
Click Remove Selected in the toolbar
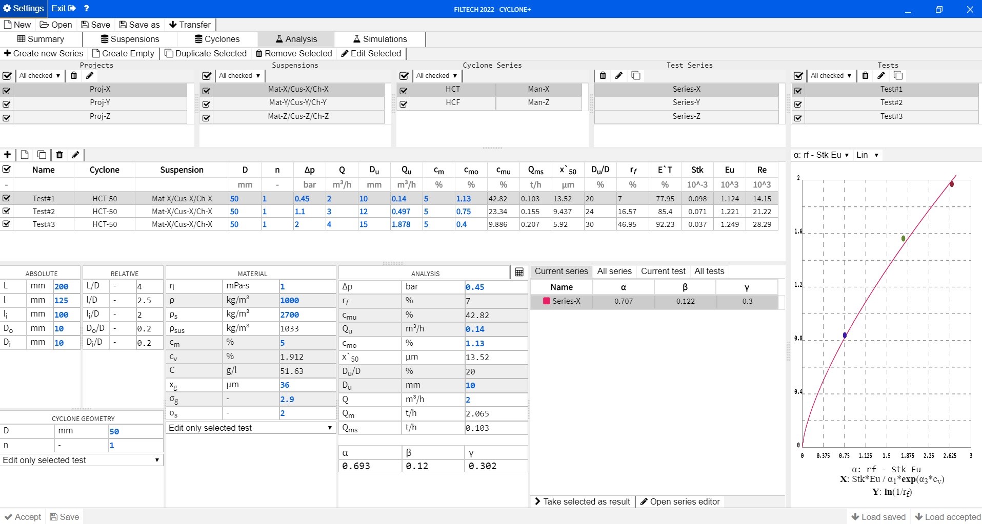click(x=294, y=53)
